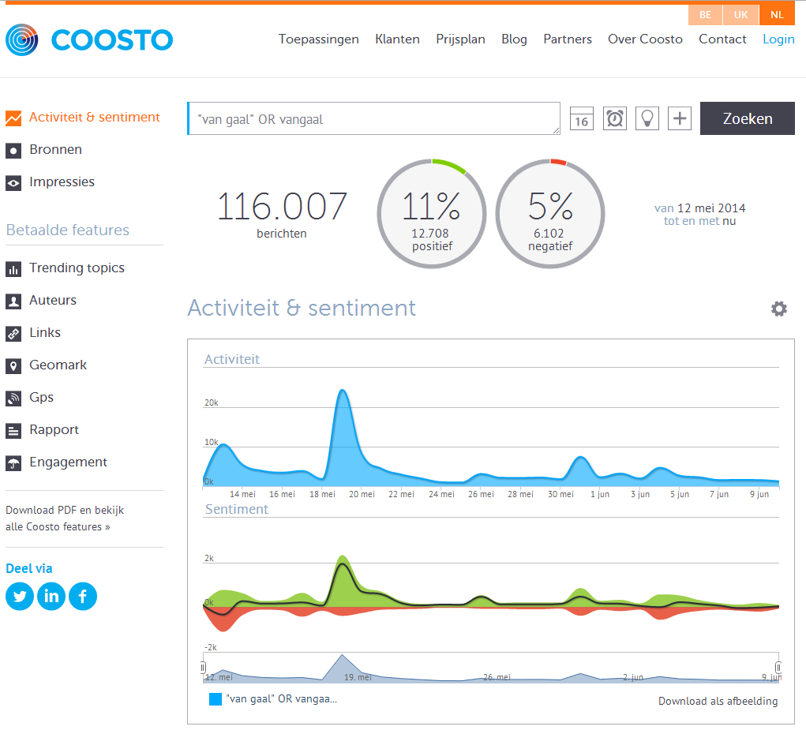The image size is (806, 730).
Task: Share via the Facebook icon
Action: (x=83, y=596)
